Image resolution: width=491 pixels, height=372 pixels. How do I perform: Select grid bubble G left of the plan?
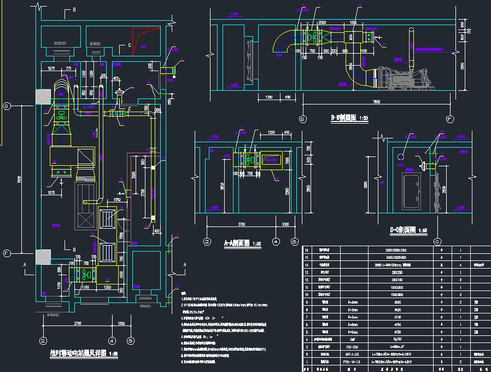point(7,105)
